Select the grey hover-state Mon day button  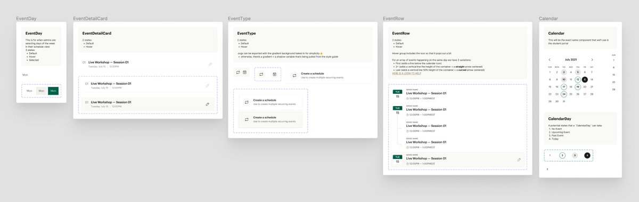(42, 91)
